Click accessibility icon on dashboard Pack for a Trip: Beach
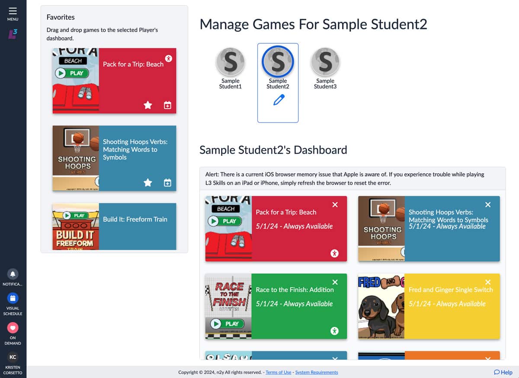 [x=334, y=253]
